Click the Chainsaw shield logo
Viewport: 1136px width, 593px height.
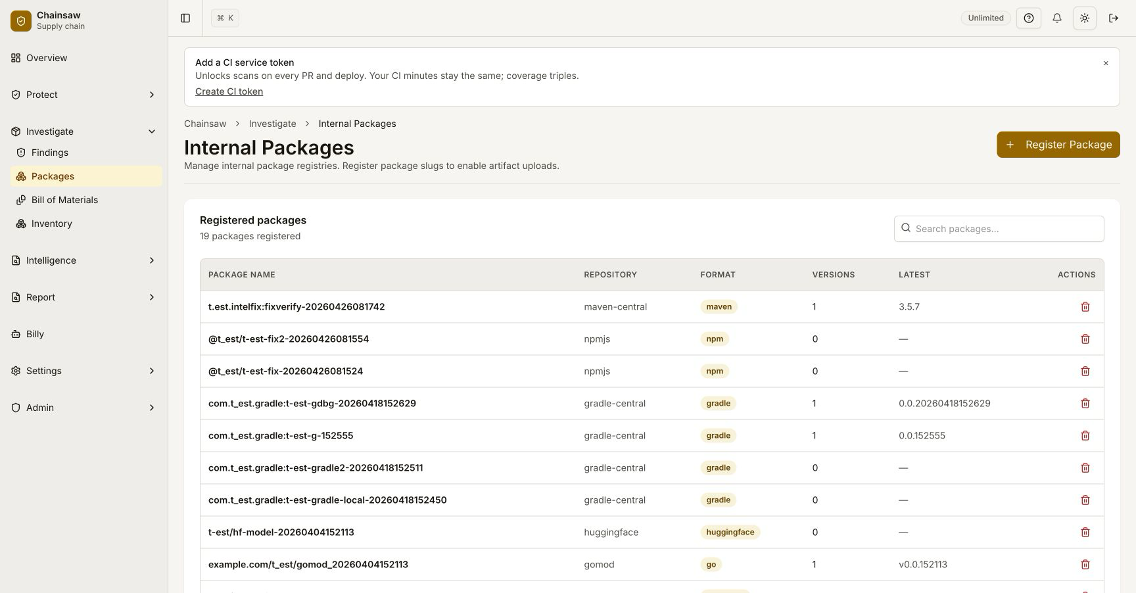coord(21,21)
